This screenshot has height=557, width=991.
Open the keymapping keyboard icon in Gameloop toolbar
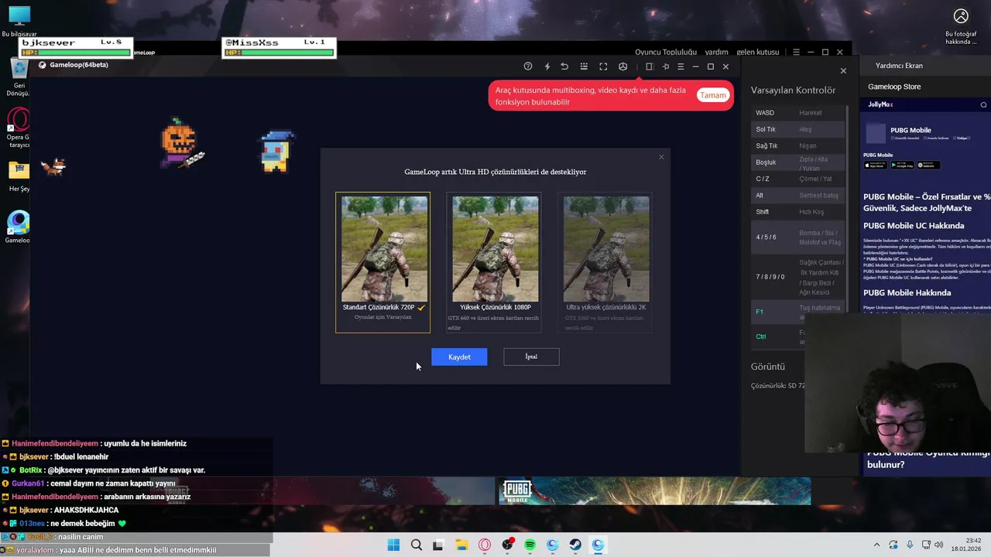point(584,67)
